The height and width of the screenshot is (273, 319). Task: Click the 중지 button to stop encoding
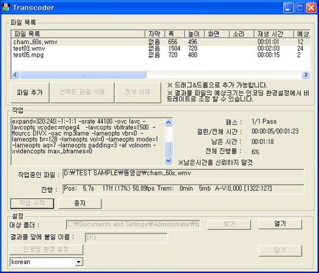click(80, 203)
